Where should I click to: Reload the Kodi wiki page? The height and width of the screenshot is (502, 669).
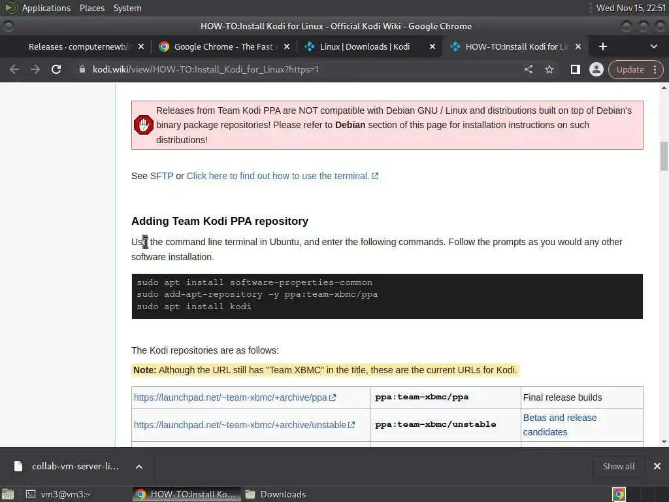tap(56, 69)
